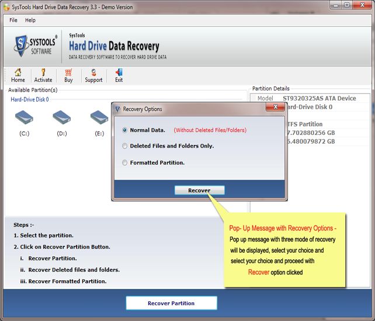Click the Recover button in dialog
The width and height of the screenshot is (375, 321).
[199, 190]
